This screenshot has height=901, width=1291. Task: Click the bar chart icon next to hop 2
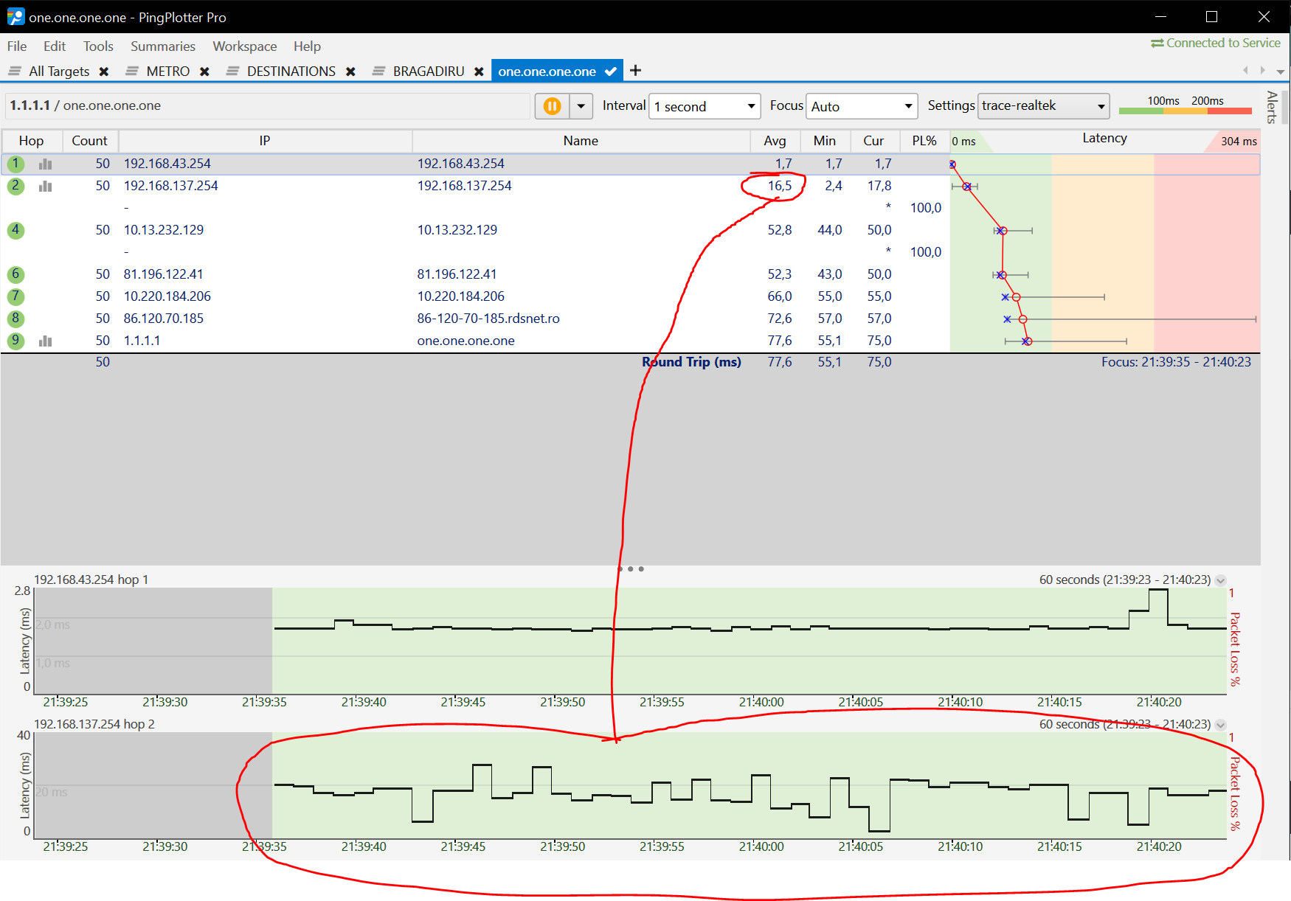tap(45, 186)
